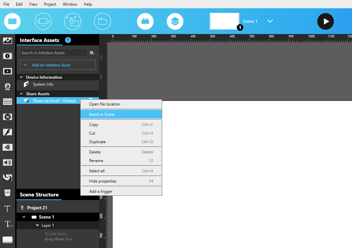Select the Text asset tool
The image size is (352, 248).
(8, 209)
